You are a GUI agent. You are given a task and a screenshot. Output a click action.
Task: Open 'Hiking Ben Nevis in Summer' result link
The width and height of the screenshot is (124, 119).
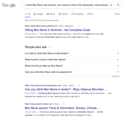click(58, 30)
